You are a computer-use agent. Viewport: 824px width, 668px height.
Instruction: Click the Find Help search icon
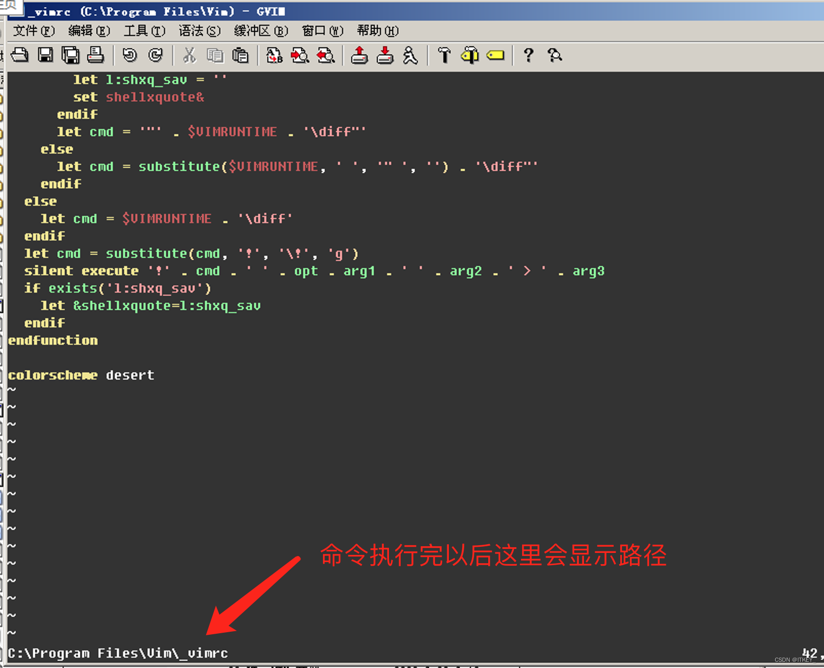(555, 55)
